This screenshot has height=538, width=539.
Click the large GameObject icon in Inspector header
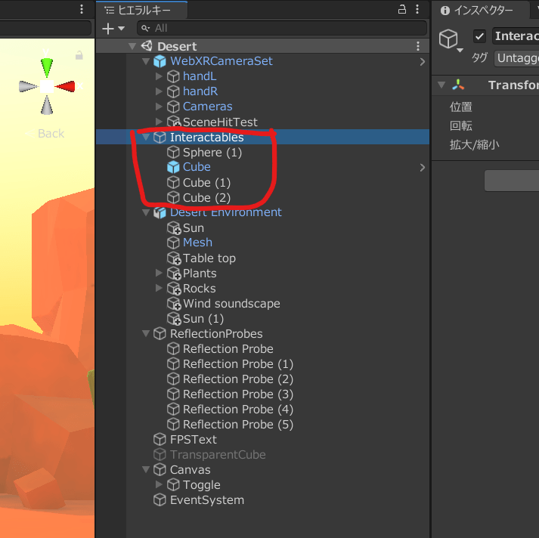449,39
